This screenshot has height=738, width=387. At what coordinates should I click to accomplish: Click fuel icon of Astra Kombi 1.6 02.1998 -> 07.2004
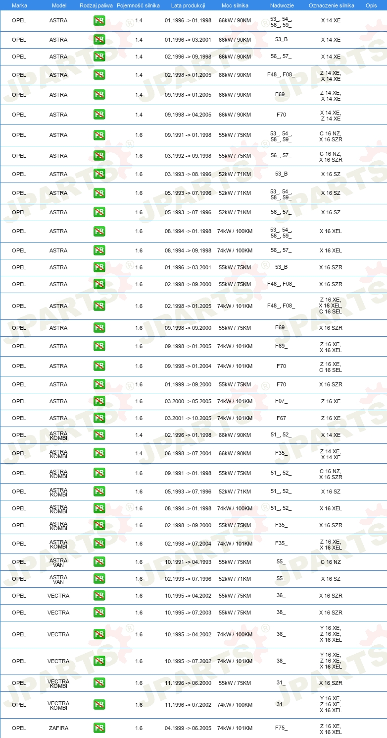(99, 544)
